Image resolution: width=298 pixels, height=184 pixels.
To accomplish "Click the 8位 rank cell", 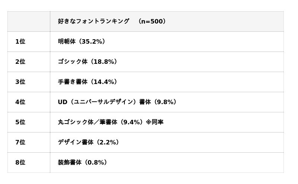I will point(20,162).
